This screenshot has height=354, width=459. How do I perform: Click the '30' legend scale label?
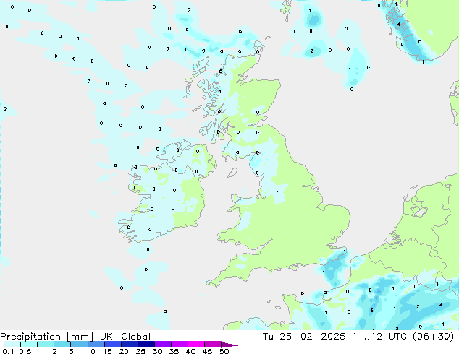(157, 351)
